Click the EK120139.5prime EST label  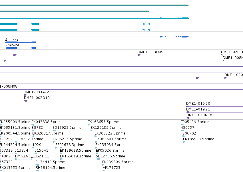106,128
